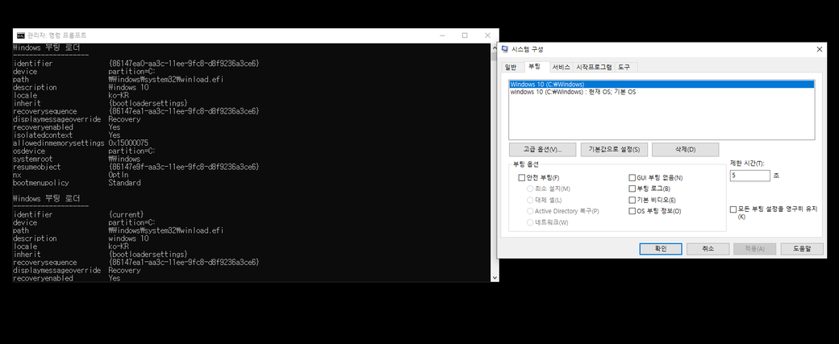This screenshot has width=839, height=344.
Task: Select the highlighted Windows 10 (C:\Windows) boot entry
Action: tap(662, 85)
